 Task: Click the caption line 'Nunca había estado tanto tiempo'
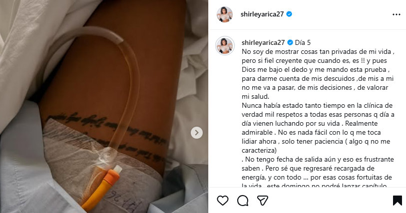pyautogui.click(x=317, y=105)
